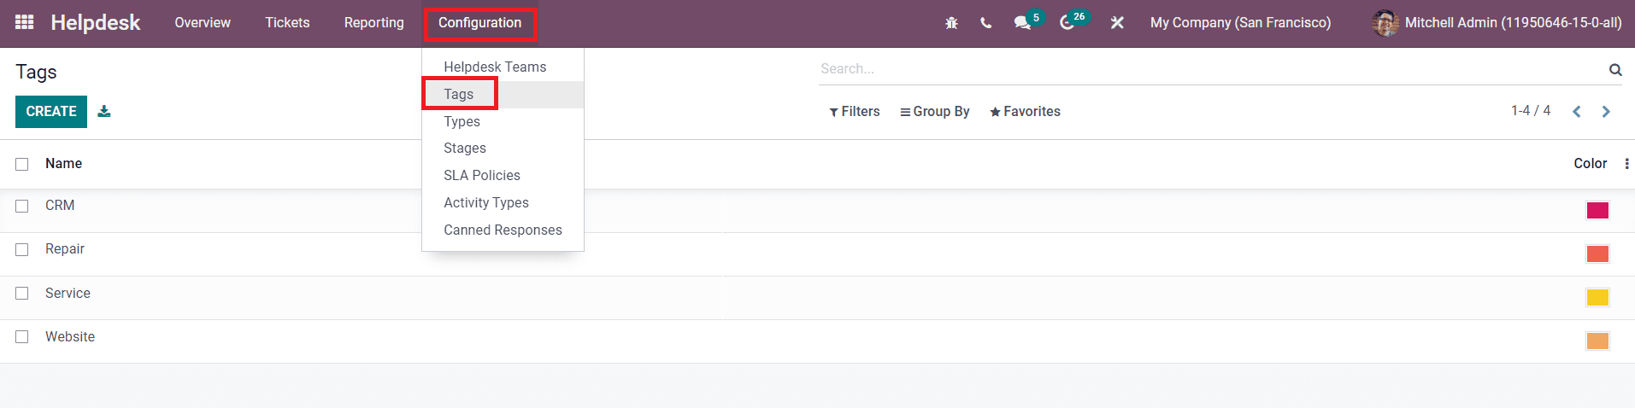Open the apps grid menu icon

tap(25, 22)
